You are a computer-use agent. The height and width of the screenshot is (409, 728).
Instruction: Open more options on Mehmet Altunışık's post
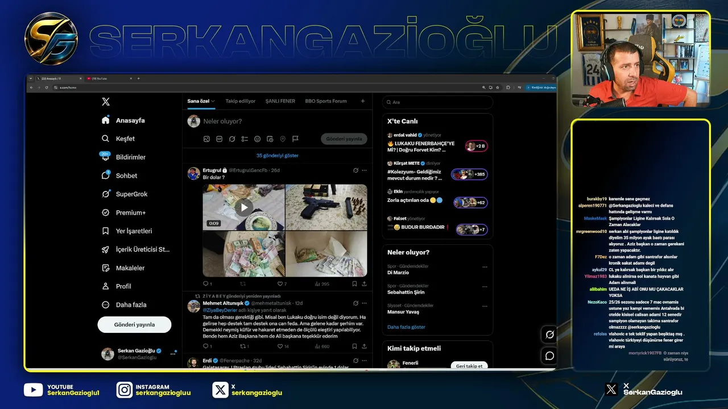(x=365, y=303)
